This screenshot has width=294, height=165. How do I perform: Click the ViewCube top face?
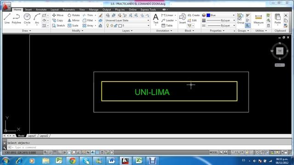tap(280, 51)
